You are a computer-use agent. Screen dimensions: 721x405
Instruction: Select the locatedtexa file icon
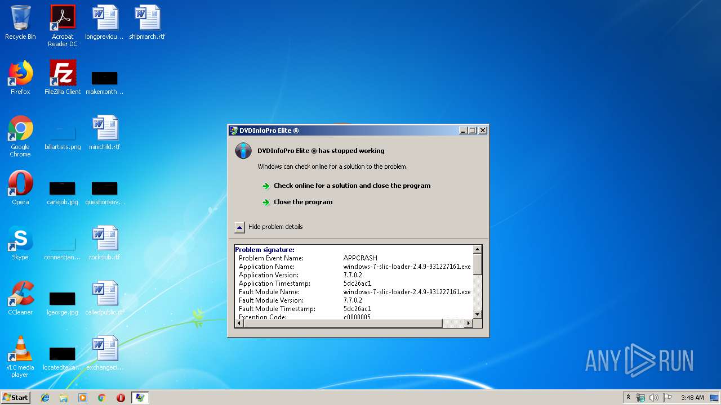pos(63,358)
